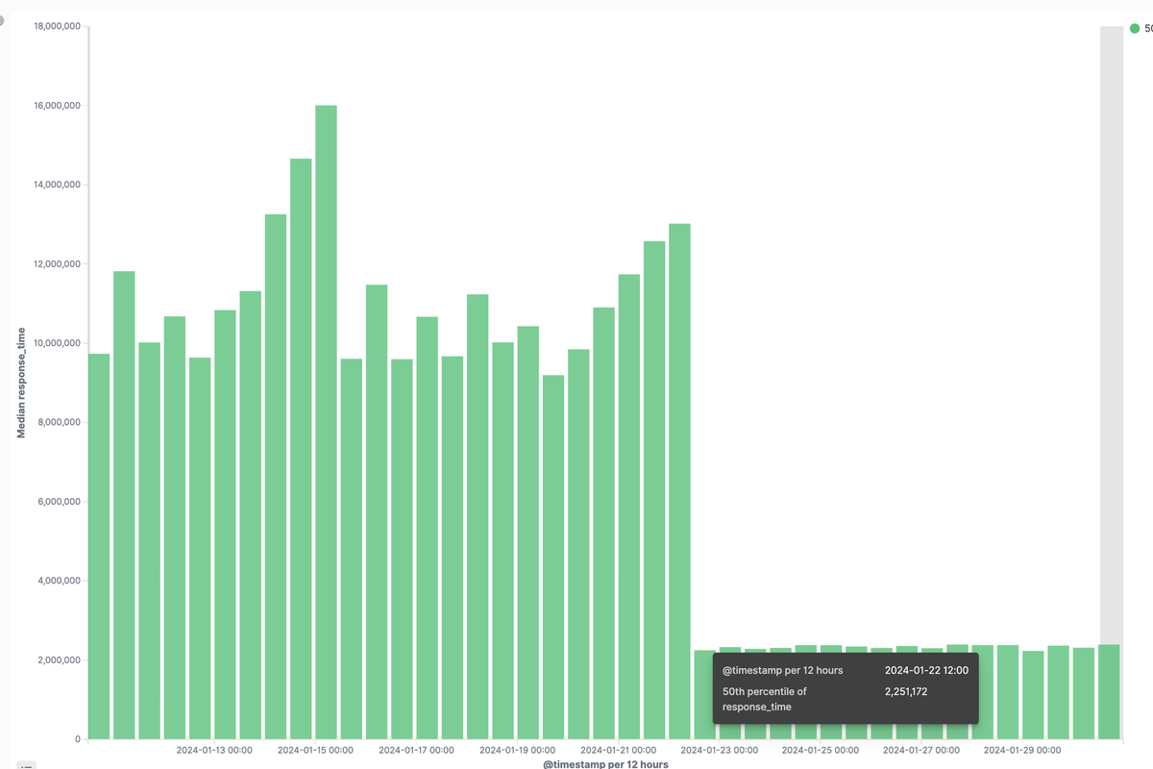This screenshot has width=1153, height=769.
Task: Click the leftmost bar in the chart
Action: coord(99,546)
